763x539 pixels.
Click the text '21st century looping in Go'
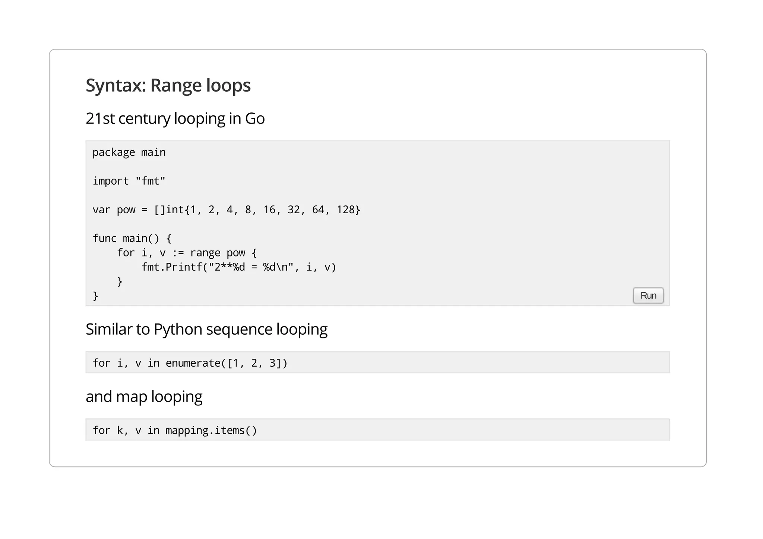[x=175, y=119]
